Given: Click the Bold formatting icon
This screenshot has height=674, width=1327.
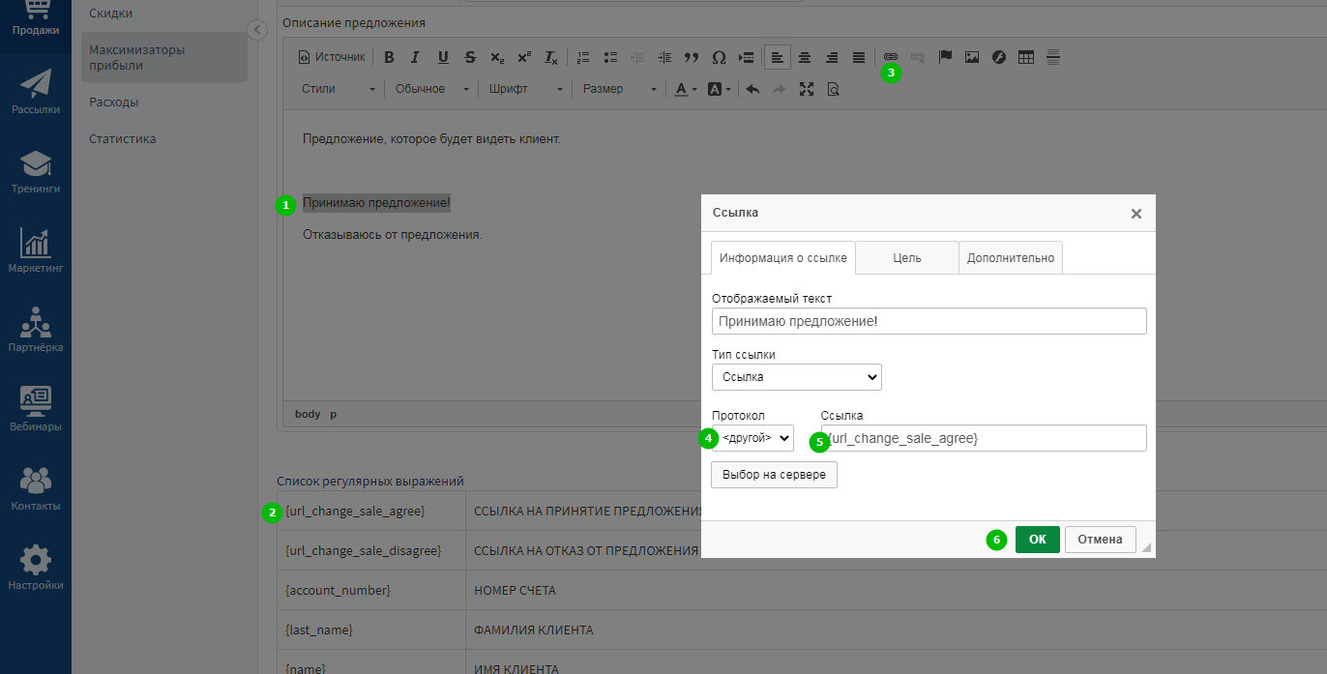Looking at the screenshot, I should click(389, 57).
